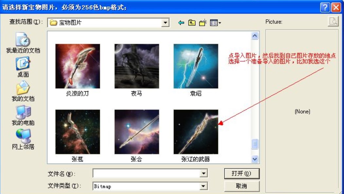Select the 张苞 thumbnail
Viewport: 344px width, 194px height.
[78, 132]
